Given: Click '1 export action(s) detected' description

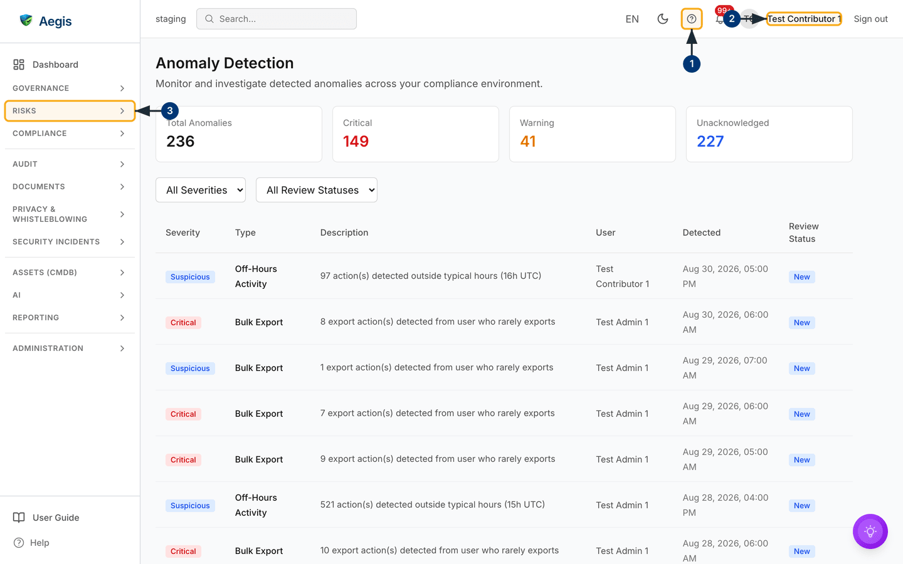Looking at the screenshot, I should pyautogui.click(x=436, y=367).
